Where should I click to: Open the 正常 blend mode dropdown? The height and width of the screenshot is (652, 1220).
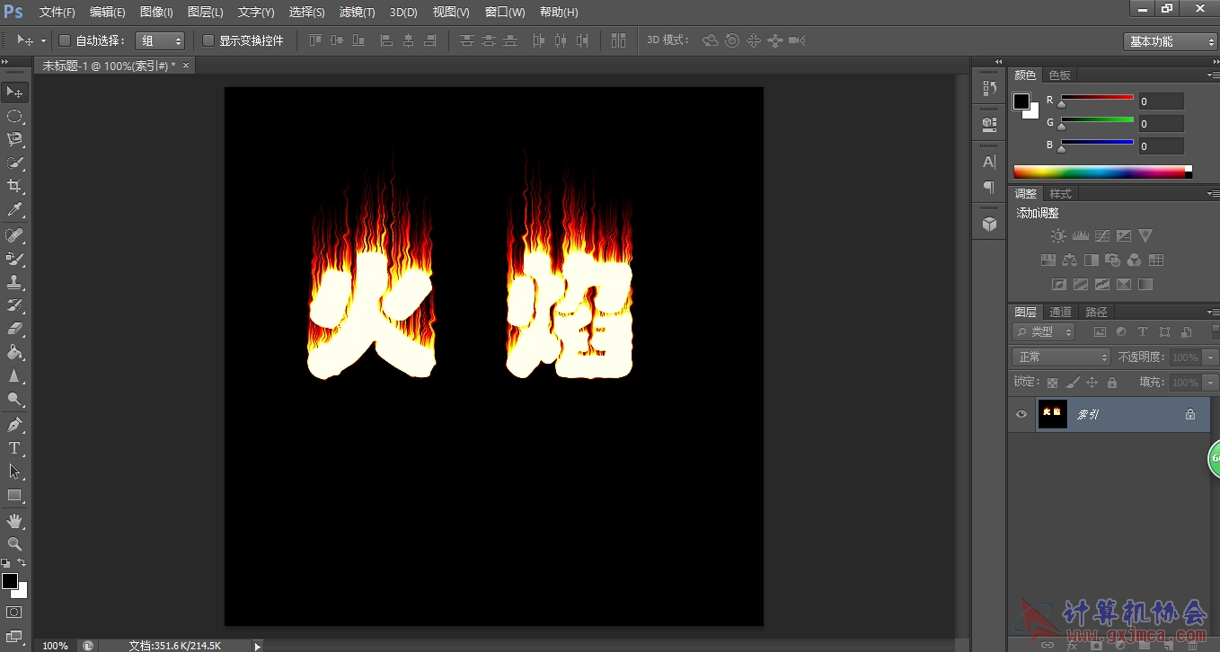point(1062,357)
